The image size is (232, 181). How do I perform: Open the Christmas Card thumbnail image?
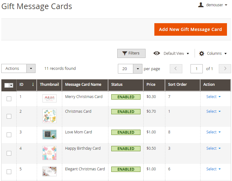coord(49,116)
